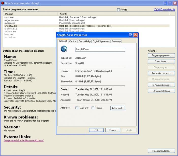
Task: Open the Summary tab
Action: point(116,41)
